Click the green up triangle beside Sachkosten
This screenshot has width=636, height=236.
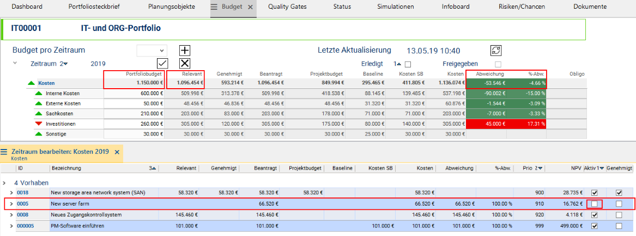click(38, 114)
